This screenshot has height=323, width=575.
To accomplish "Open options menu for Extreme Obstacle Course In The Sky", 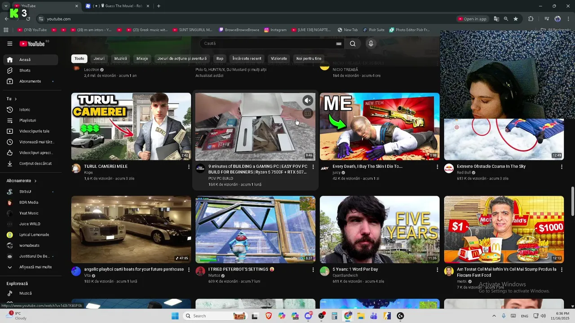I will point(562,167).
